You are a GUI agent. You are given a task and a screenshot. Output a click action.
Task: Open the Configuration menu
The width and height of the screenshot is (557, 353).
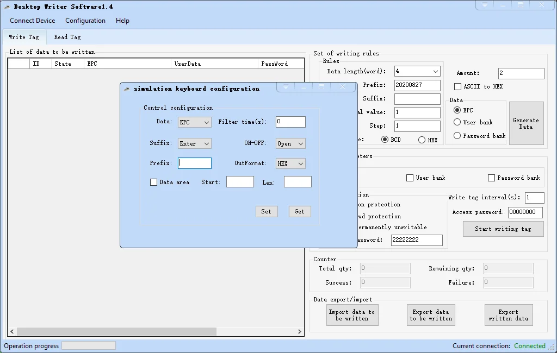click(85, 21)
